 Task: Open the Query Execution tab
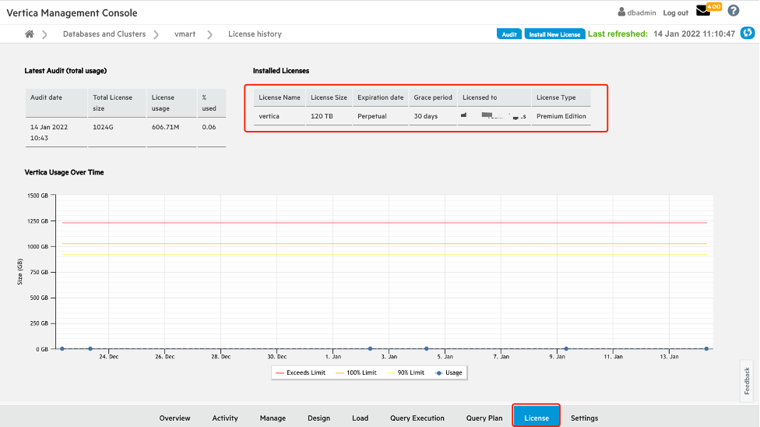[417, 418]
